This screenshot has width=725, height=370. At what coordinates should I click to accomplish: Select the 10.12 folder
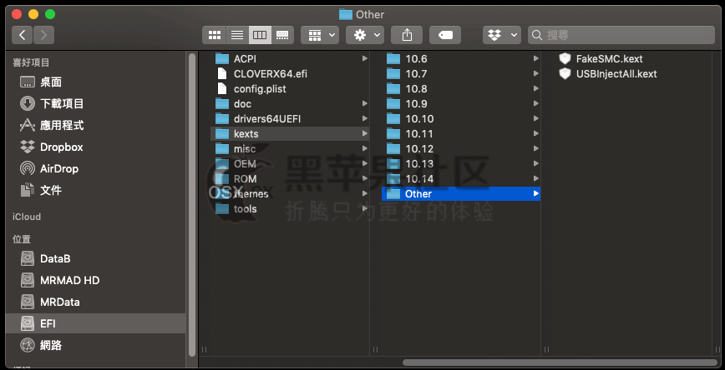461,148
